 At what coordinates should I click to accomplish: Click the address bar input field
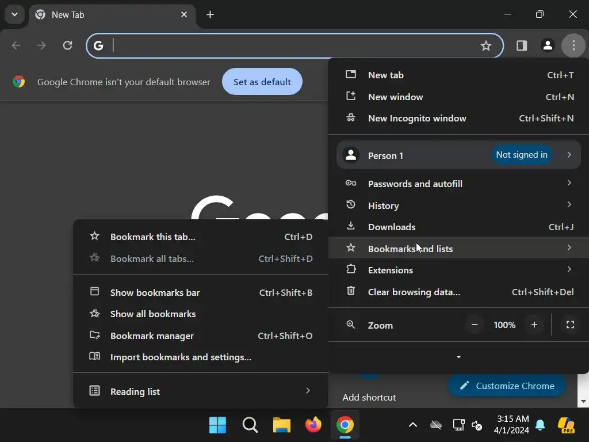[x=294, y=45]
